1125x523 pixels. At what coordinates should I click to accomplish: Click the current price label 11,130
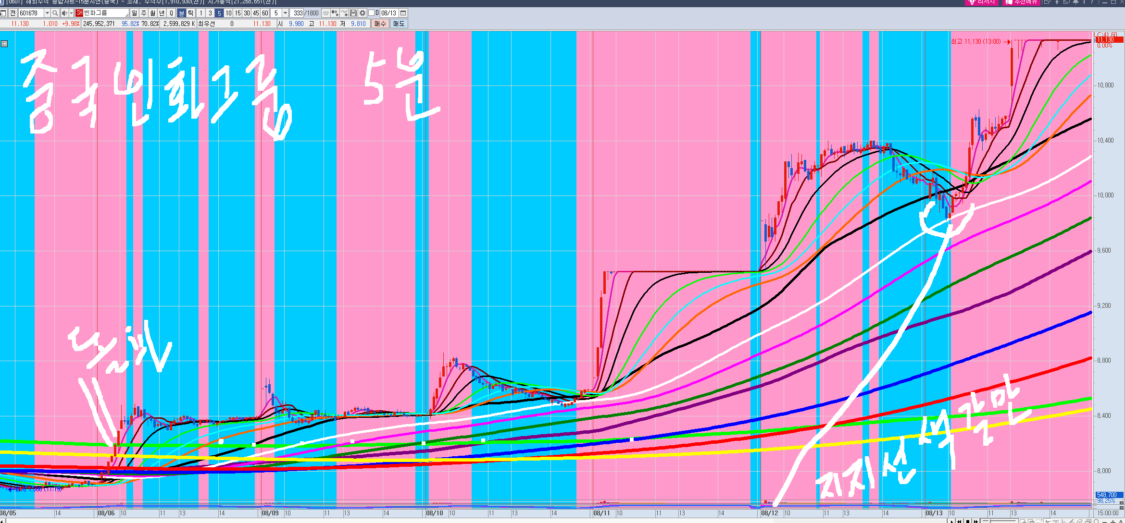point(1109,40)
